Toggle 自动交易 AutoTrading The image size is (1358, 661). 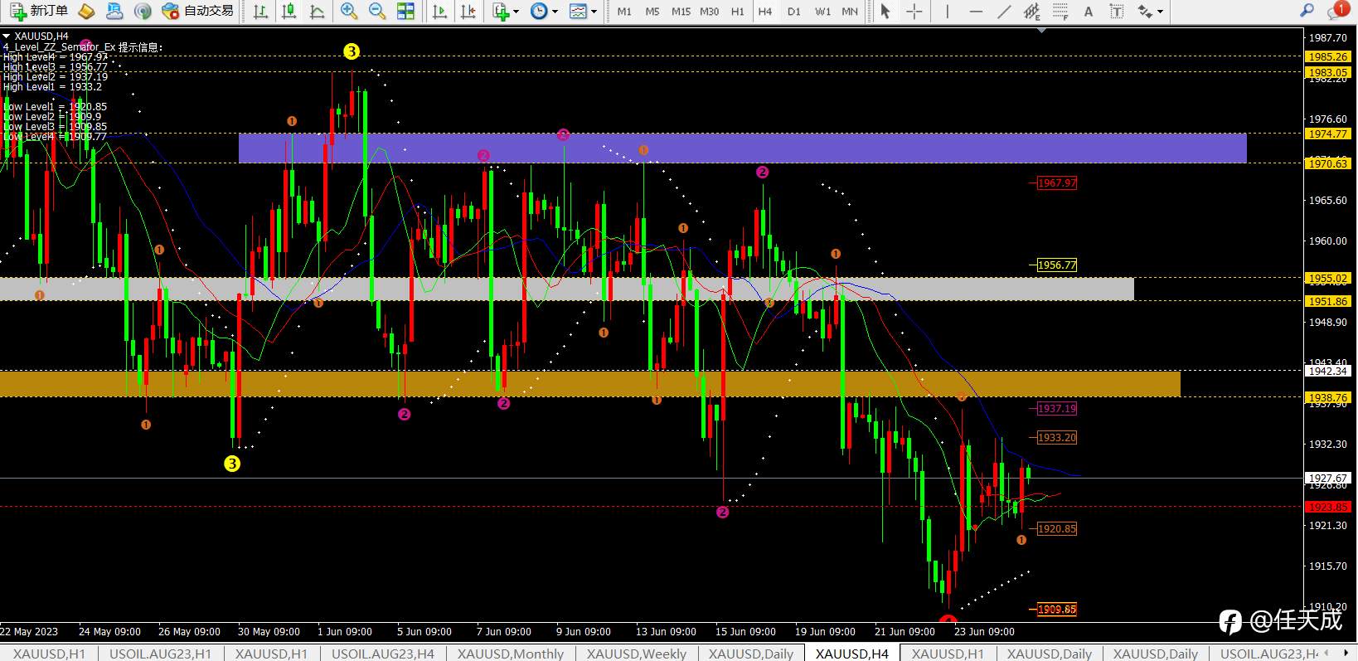[x=197, y=11]
